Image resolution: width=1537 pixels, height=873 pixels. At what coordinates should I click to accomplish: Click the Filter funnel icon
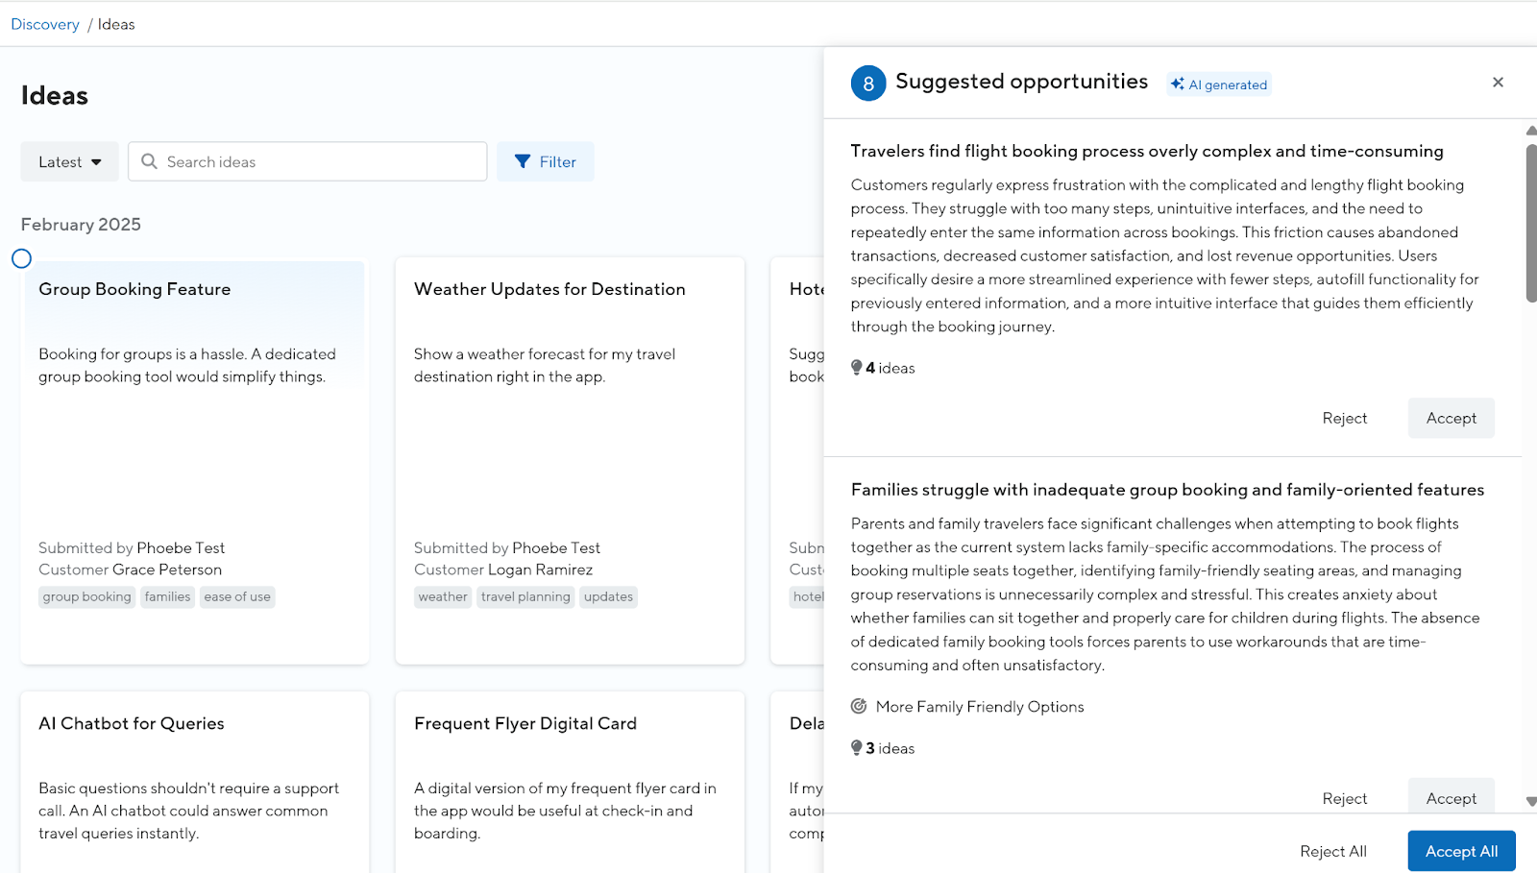[523, 161]
